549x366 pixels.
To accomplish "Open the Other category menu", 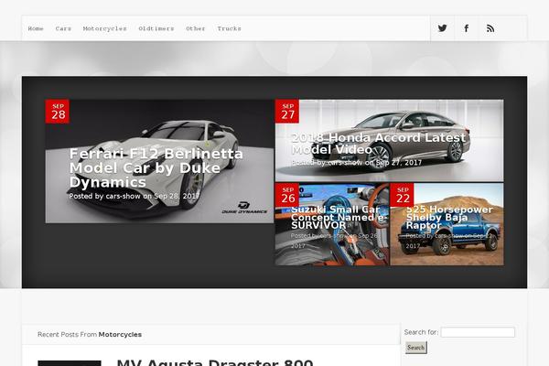I will pos(196,28).
